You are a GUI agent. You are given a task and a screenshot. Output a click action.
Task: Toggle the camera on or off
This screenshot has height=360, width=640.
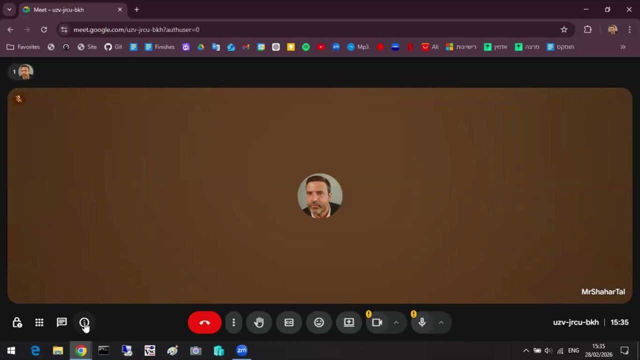click(377, 322)
